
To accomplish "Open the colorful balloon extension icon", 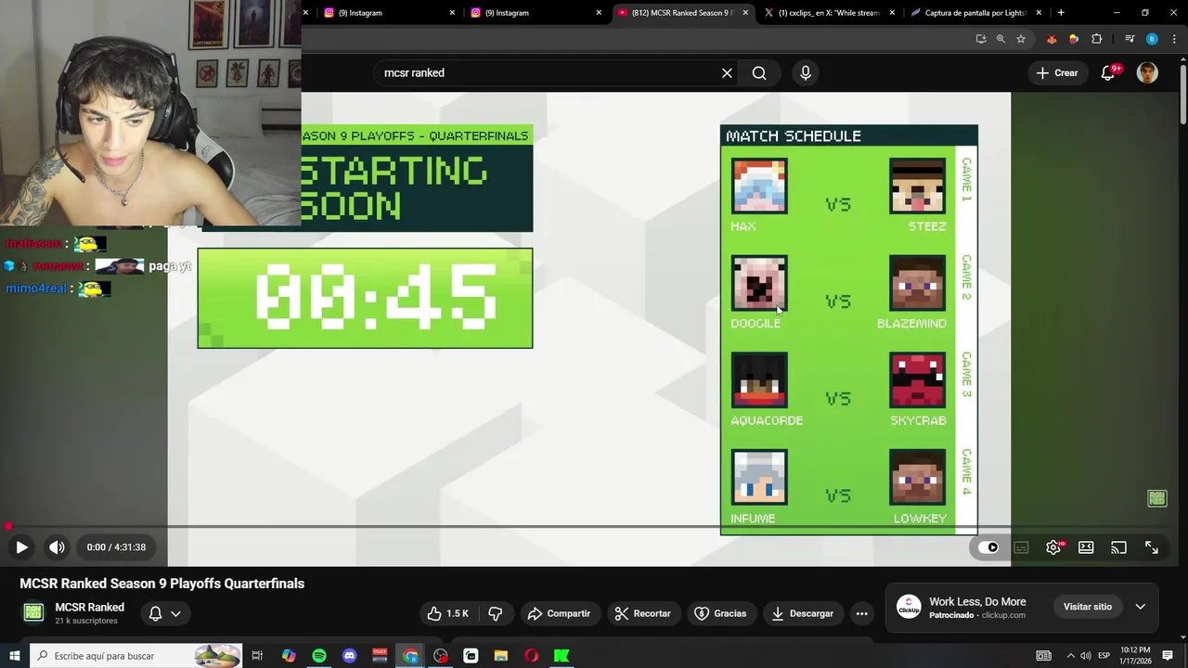I will tap(1074, 39).
